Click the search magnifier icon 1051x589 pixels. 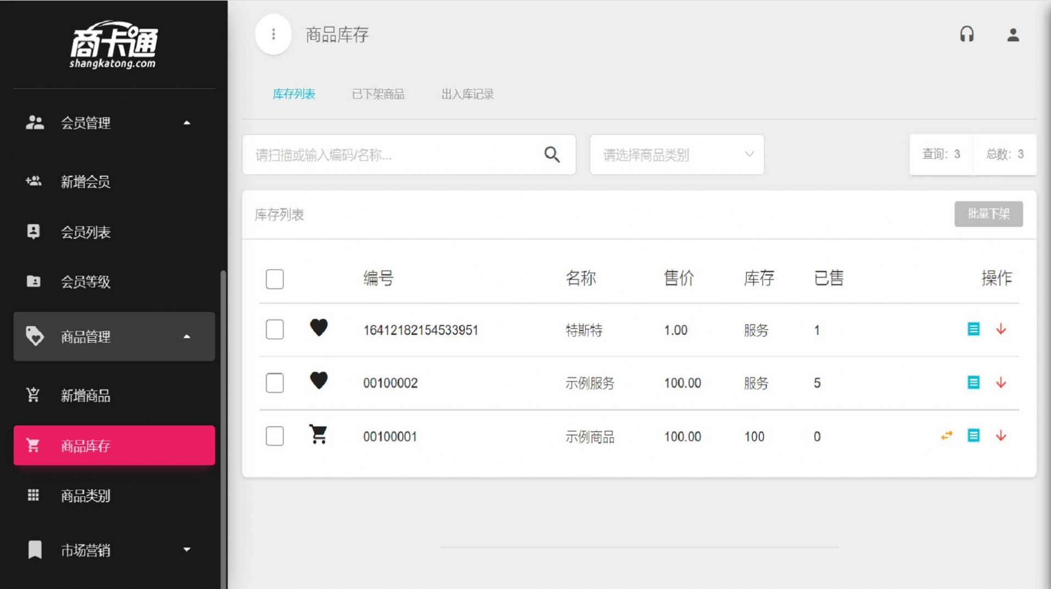tap(552, 155)
